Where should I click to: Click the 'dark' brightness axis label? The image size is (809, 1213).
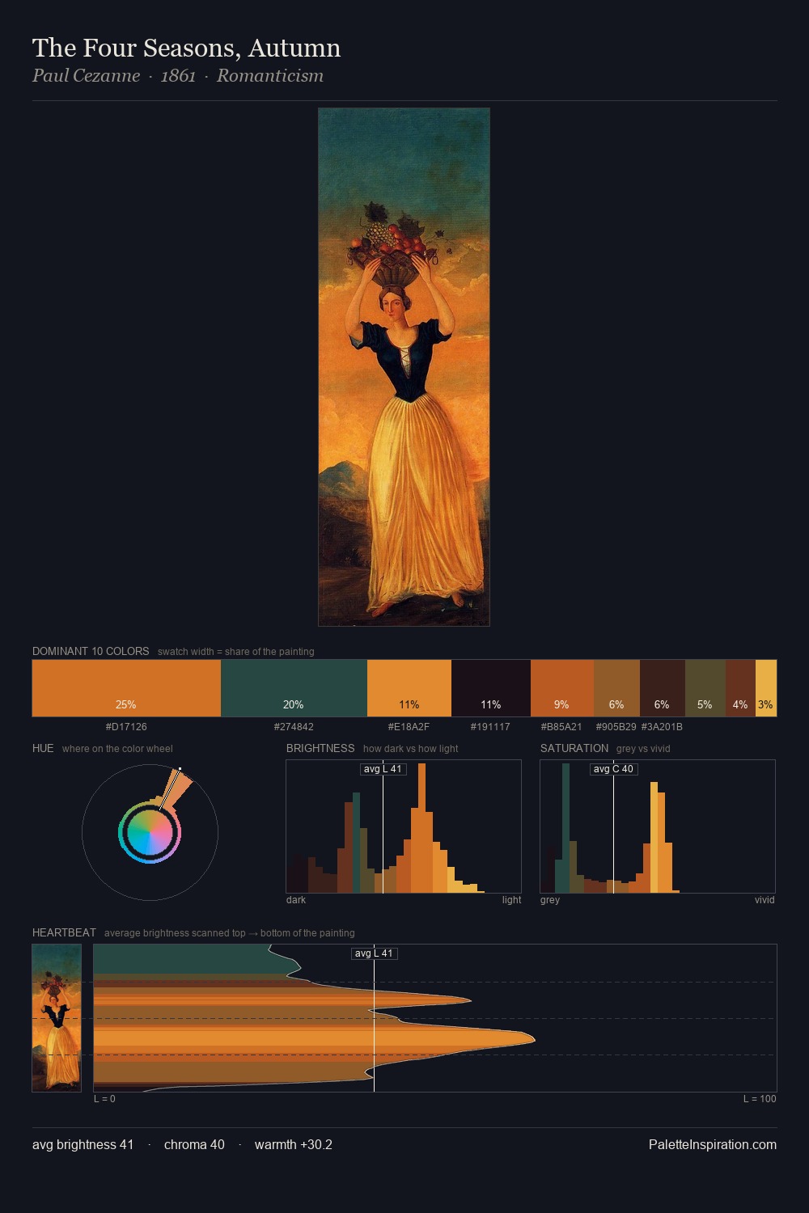[296, 900]
